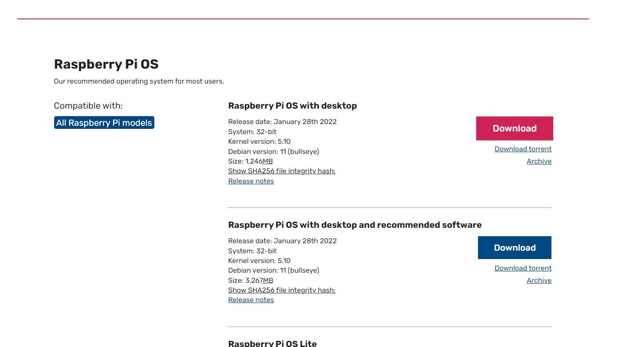
Task: Open Archive link for Raspberry Pi OS with desktop
Action: (x=539, y=161)
